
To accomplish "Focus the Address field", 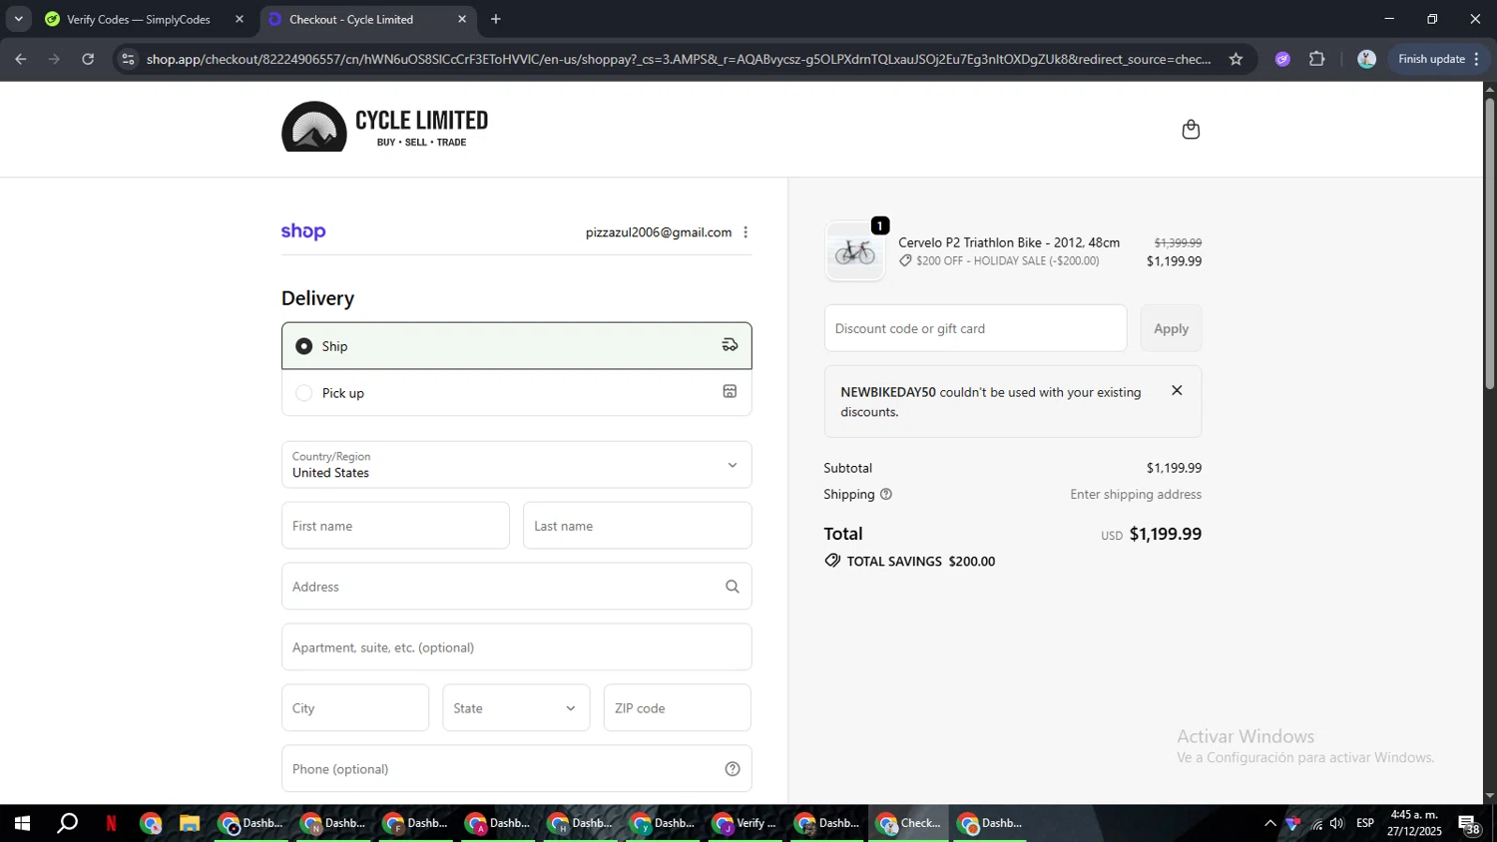I will pos(516,587).
